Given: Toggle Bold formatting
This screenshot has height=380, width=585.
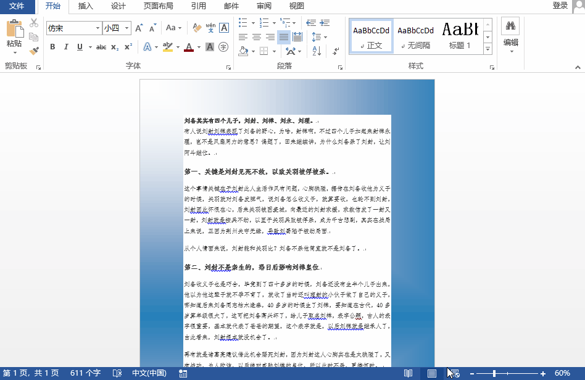Looking at the screenshot, I should [52, 47].
